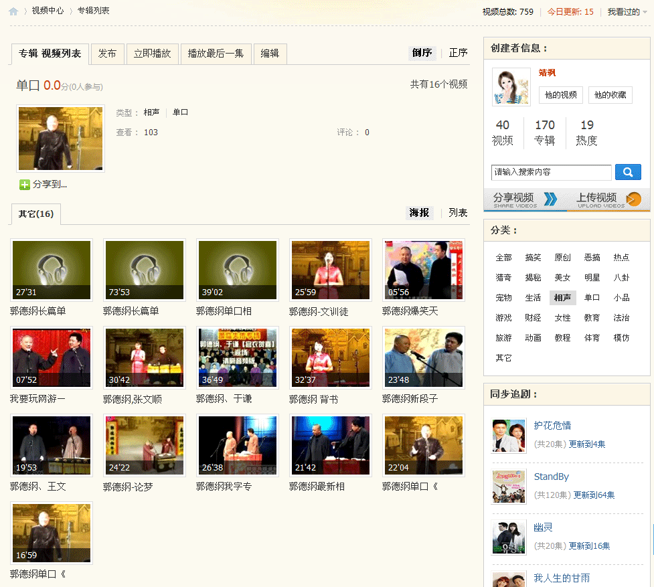Play the 73'53 audio video thumbnail

pos(145,270)
